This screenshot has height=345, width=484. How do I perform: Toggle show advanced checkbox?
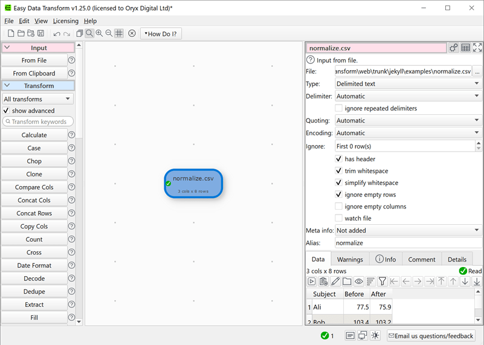click(6, 111)
